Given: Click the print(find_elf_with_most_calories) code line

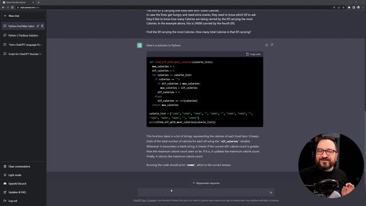Looking at the screenshot, I should point(182,122).
